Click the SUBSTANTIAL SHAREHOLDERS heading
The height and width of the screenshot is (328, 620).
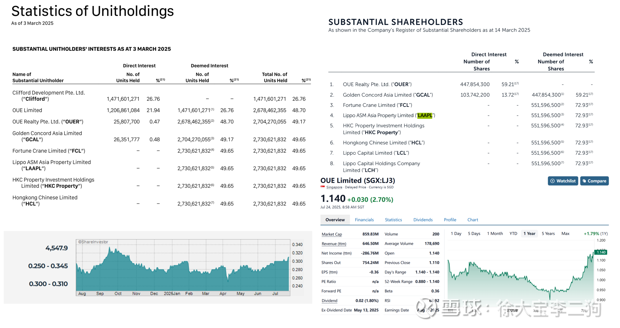coord(395,22)
